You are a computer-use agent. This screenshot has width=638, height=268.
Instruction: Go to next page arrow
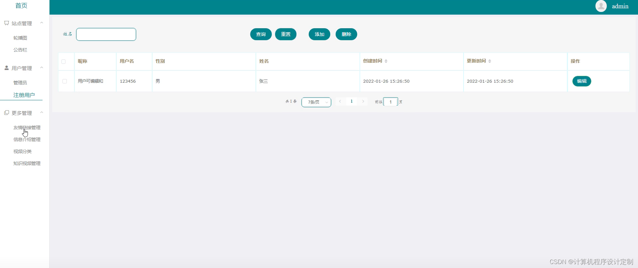coord(363,101)
